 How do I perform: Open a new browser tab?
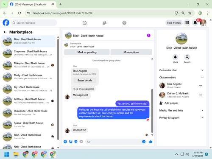point(61,4)
